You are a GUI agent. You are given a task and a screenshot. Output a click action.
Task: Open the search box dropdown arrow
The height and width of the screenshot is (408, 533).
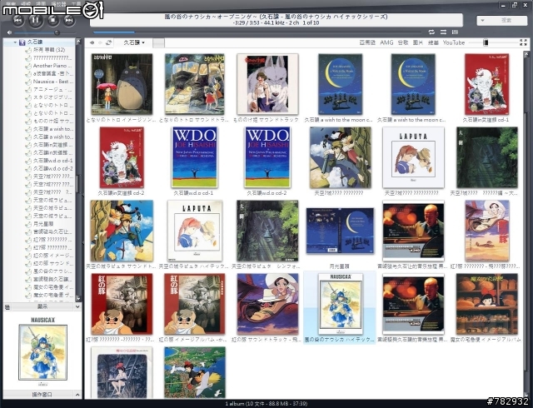pyautogui.click(x=482, y=20)
